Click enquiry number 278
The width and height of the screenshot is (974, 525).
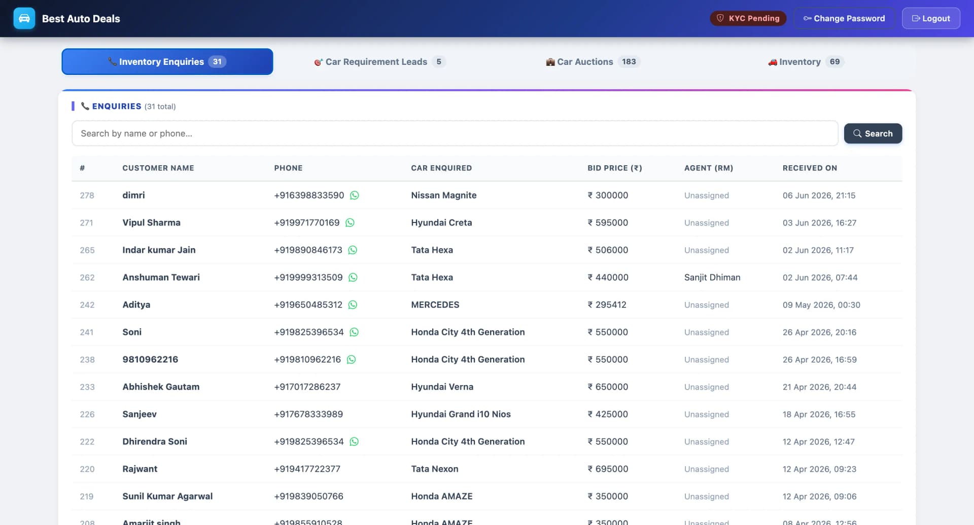tap(87, 195)
